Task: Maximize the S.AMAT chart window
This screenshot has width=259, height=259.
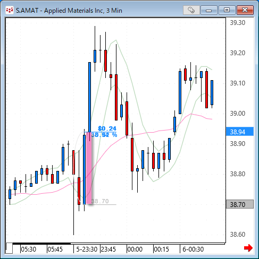Action: (x=227, y=10)
